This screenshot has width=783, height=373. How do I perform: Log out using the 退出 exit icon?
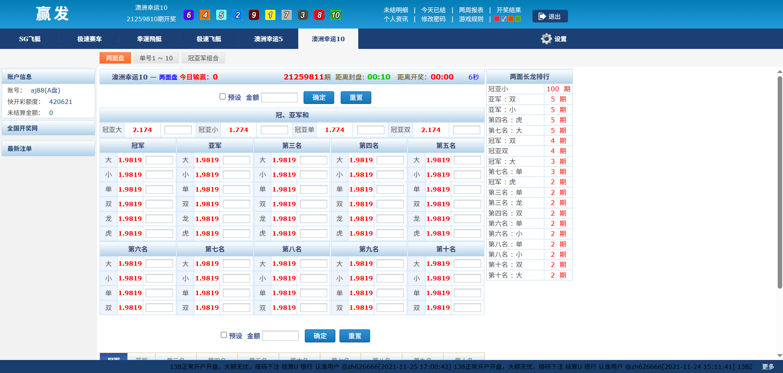tap(542, 16)
